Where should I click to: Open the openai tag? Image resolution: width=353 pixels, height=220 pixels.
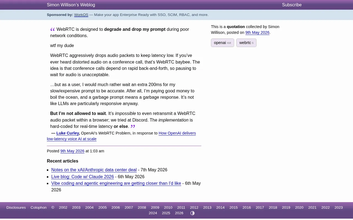[x=223, y=43]
